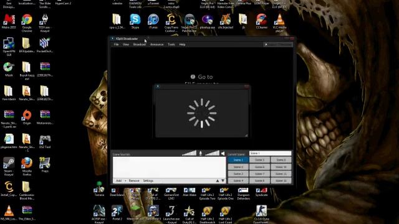Open the View menu in XSplit
The width and height of the screenshot is (399, 224).
pyautogui.click(x=126, y=44)
